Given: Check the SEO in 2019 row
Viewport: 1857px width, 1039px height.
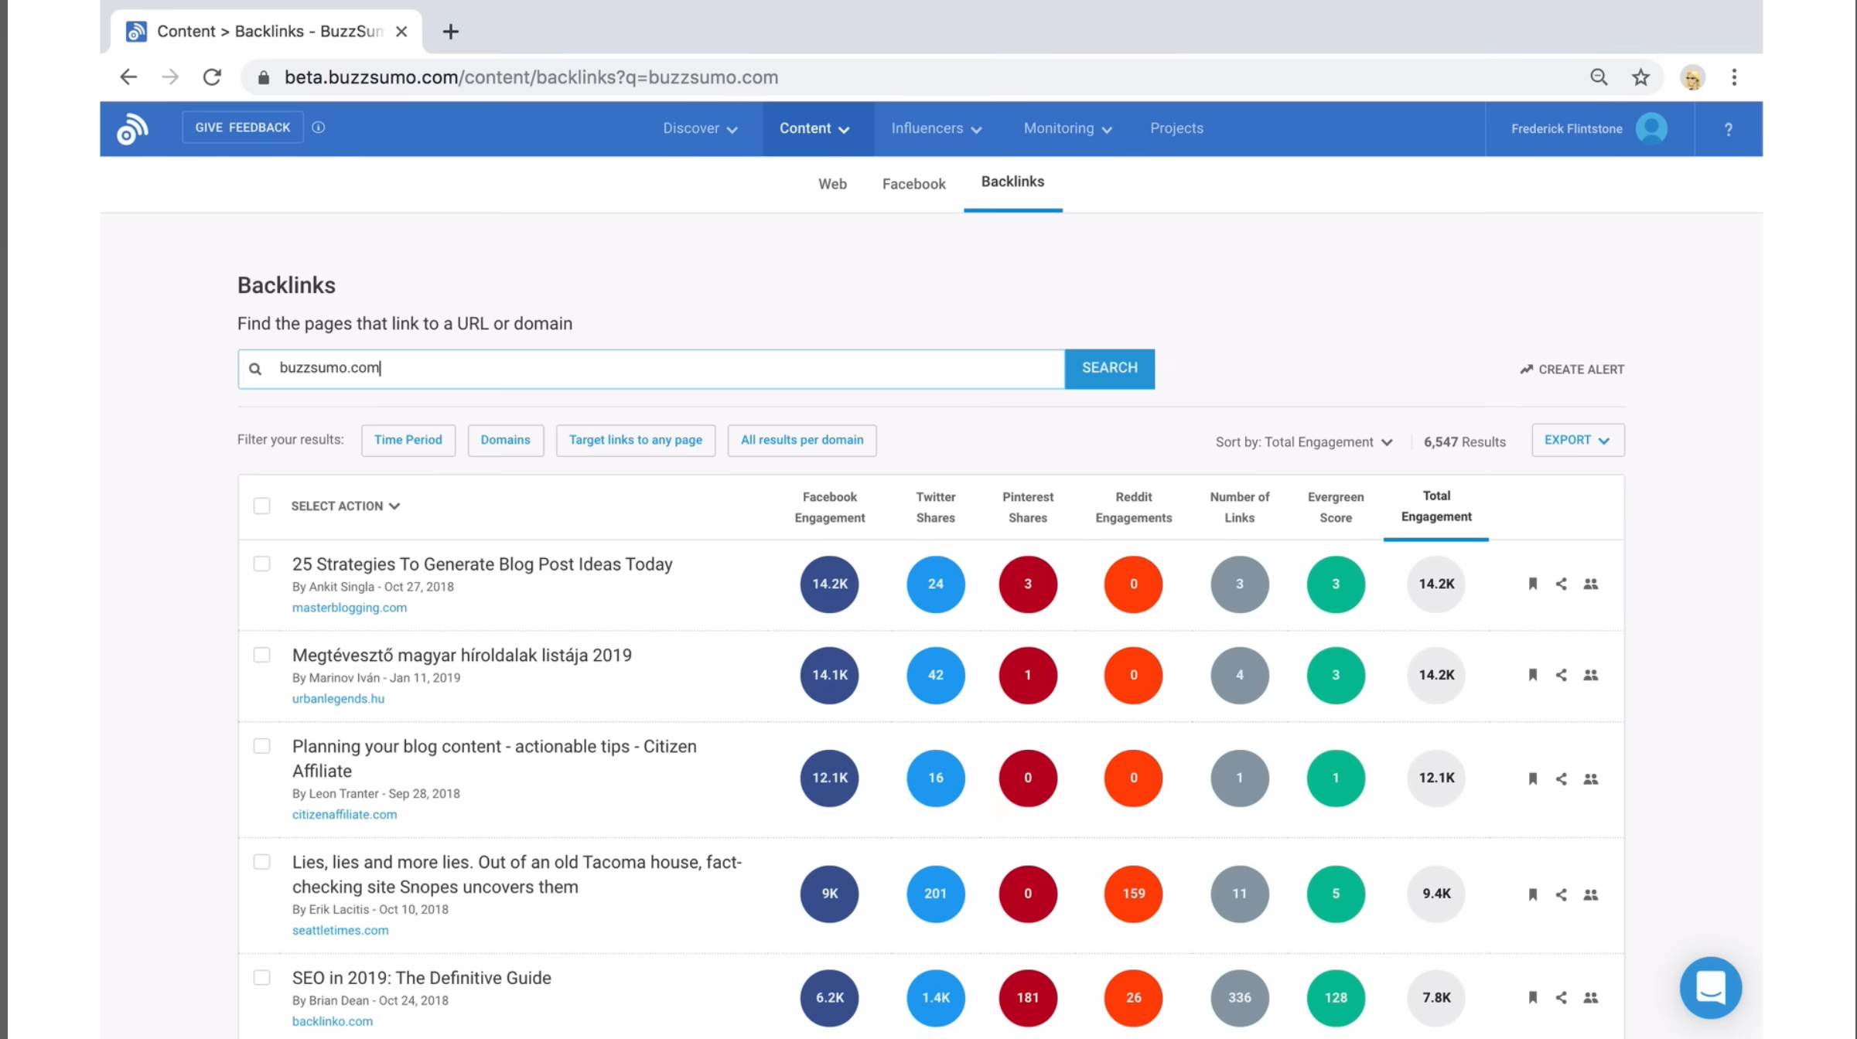Looking at the screenshot, I should click(x=262, y=978).
